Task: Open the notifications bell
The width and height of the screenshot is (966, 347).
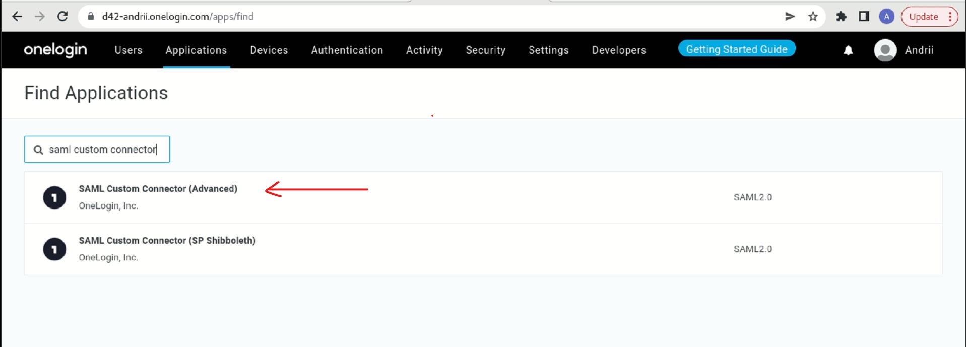Action: tap(848, 50)
